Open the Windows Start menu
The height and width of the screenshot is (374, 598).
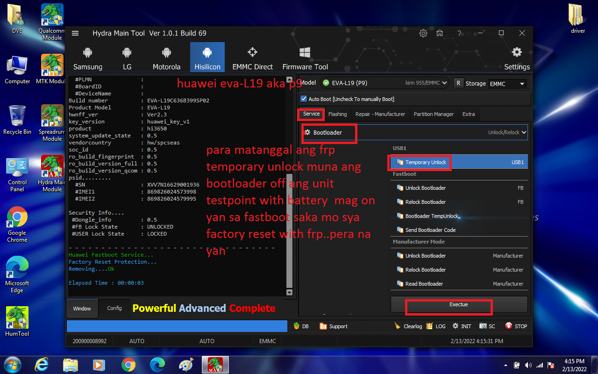(x=12, y=364)
